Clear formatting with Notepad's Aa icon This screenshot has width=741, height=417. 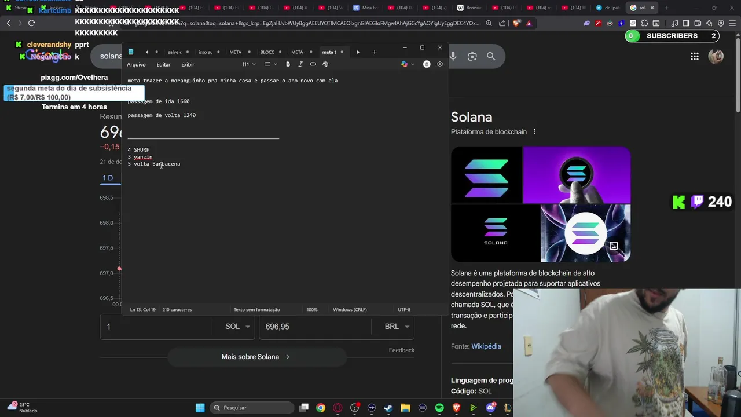click(325, 64)
